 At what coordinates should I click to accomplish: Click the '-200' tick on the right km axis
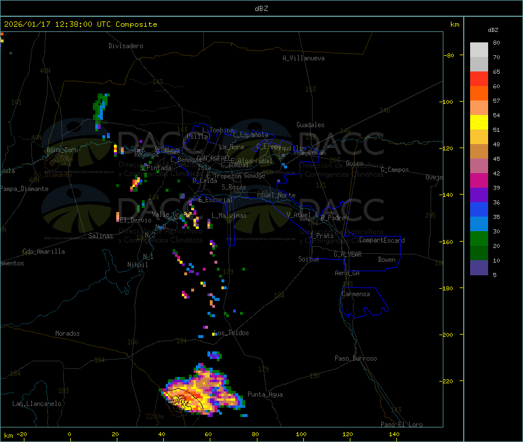[x=446, y=335]
